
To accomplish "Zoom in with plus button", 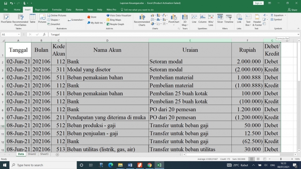I will coord(292,159).
